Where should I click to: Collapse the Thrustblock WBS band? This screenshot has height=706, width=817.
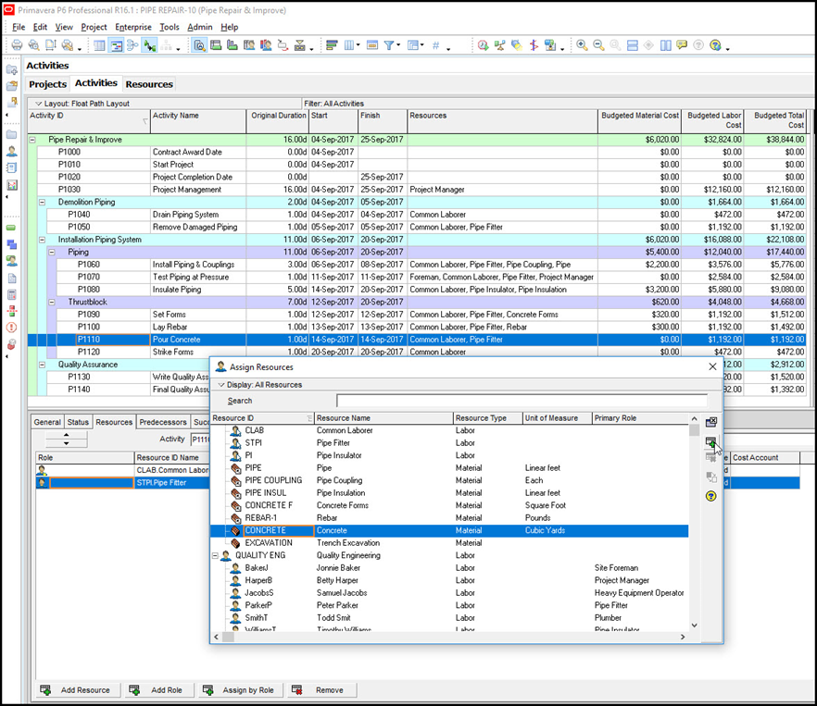(52, 302)
